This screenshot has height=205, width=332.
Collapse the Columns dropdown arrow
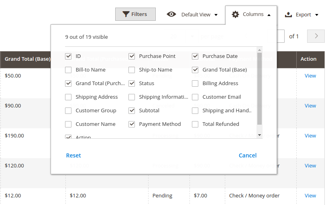click(x=269, y=15)
